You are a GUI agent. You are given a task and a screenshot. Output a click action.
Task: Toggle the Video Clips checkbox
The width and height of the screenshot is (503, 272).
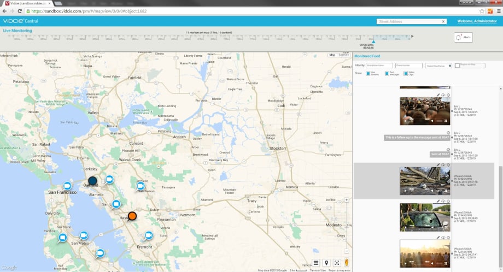point(406,73)
